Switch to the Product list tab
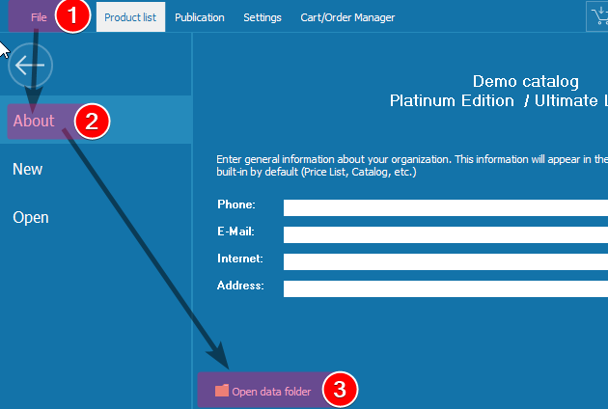This screenshot has height=409, width=608. [130, 17]
